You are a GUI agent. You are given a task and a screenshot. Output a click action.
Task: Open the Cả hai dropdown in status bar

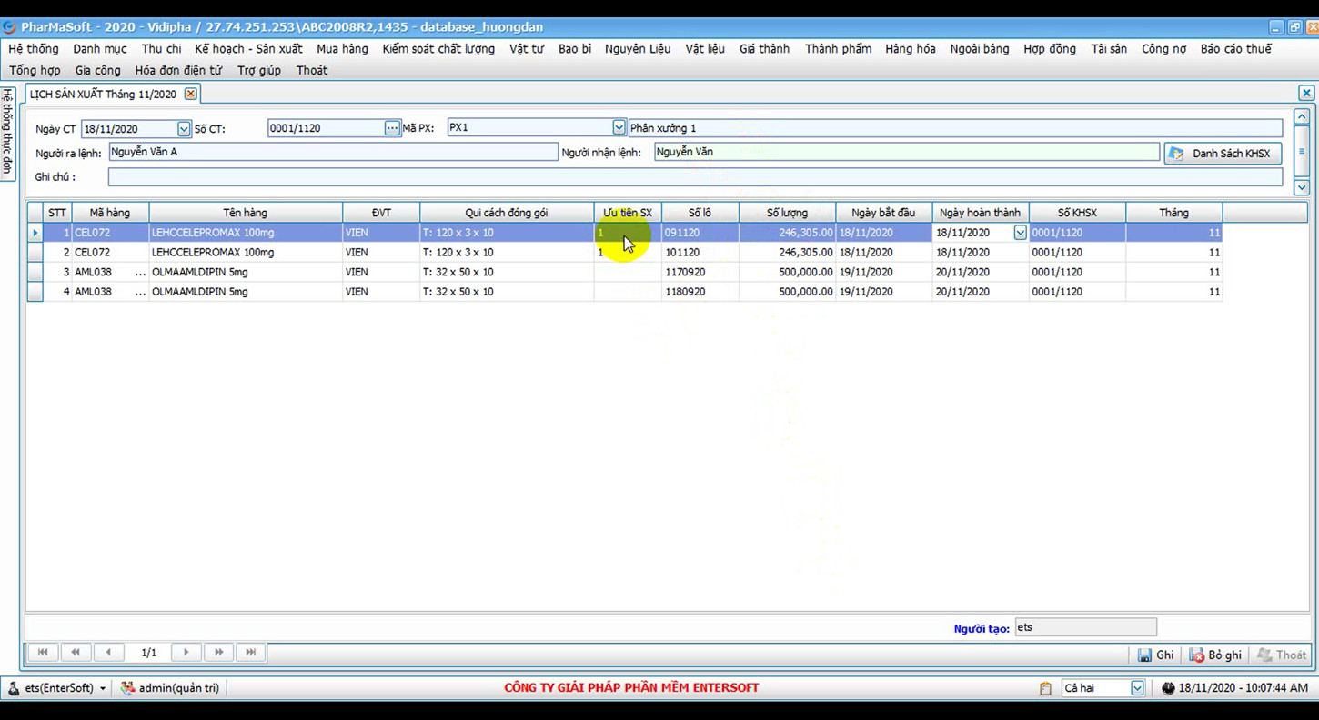[1140, 688]
